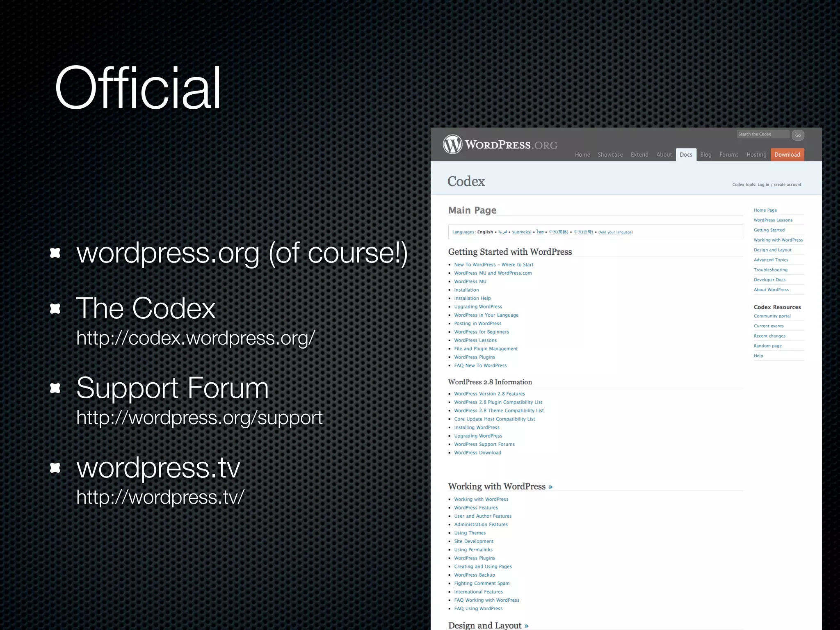The height and width of the screenshot is (630, 840).
Task: Open the Home nav tab
Action: point(582,155)
